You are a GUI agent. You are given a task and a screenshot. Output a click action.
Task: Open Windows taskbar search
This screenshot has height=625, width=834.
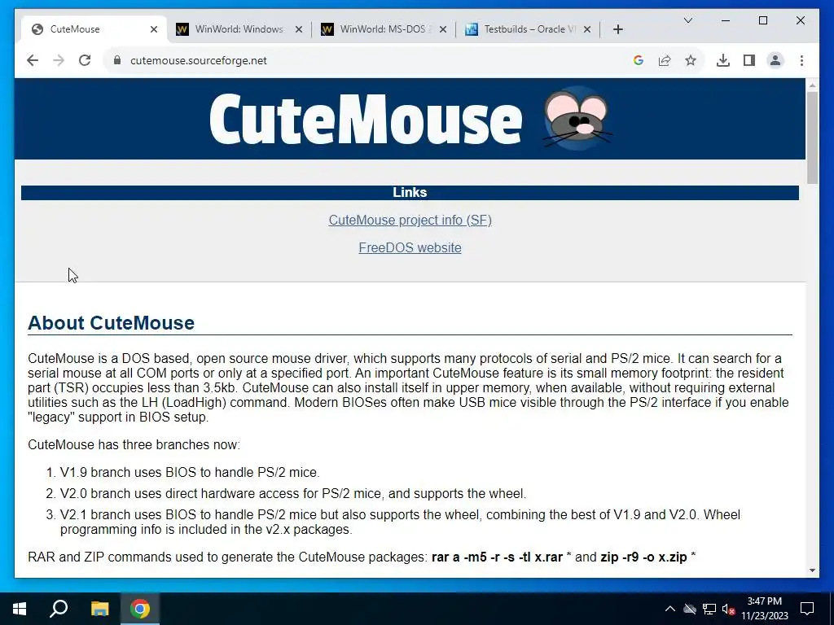pyautogui.click(x=59, y=609)
